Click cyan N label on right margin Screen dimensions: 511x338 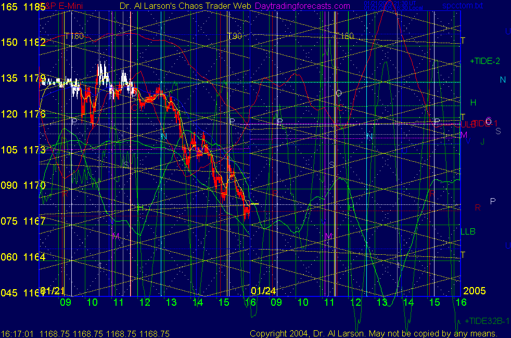tap(503, 80)
